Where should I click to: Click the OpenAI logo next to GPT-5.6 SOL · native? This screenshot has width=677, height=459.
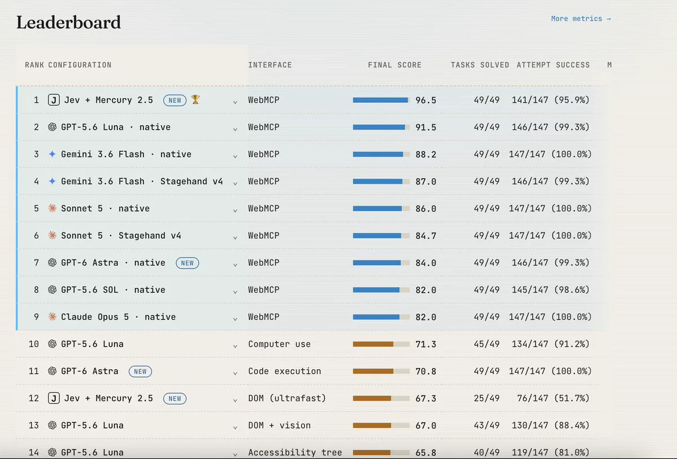[x=53, y=290]
